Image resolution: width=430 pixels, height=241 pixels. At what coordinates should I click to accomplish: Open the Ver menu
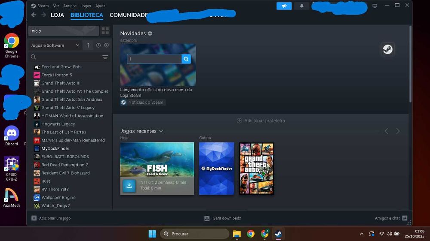tap(56, 6)
